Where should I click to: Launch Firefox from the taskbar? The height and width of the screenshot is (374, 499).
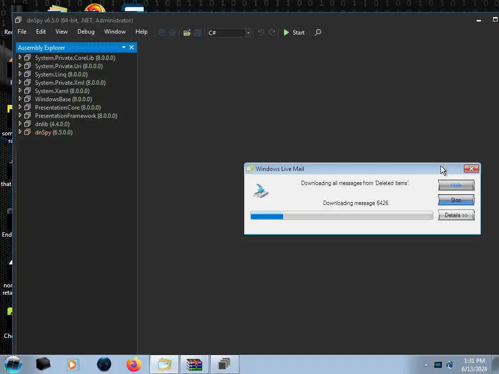coord(134,364)
